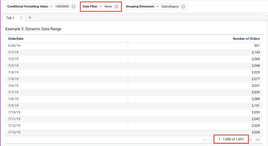The image size is (268, 146).
Task: Select the 7/4/19 order date row
Action: pyautogui.click(x=13, y=72)
